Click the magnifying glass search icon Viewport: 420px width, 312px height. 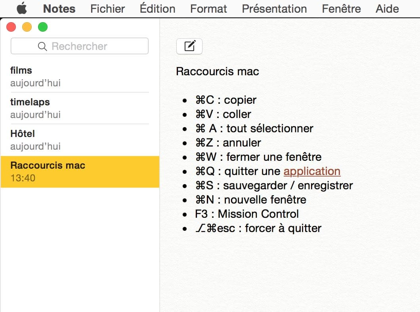(42, 46)
